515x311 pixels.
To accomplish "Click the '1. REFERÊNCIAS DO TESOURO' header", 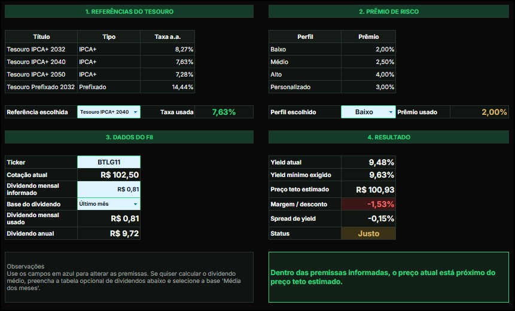I will 129,11.
